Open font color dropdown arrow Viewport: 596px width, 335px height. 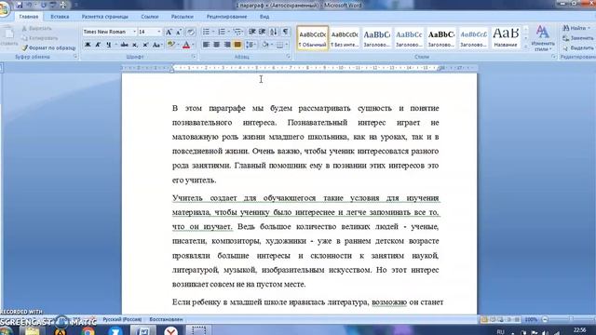193,45
